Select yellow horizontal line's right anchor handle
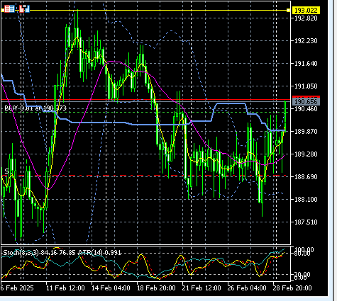 [288, 10]
